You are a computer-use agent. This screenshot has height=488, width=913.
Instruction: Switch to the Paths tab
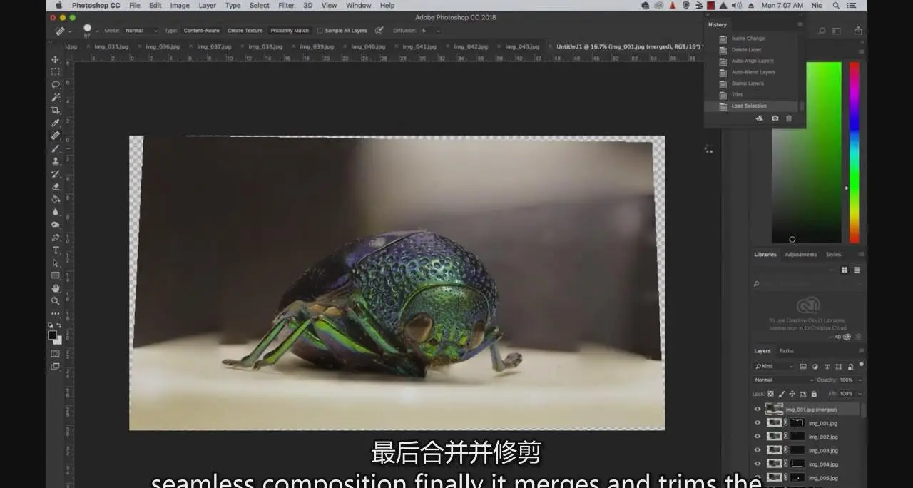pos(786,350)
